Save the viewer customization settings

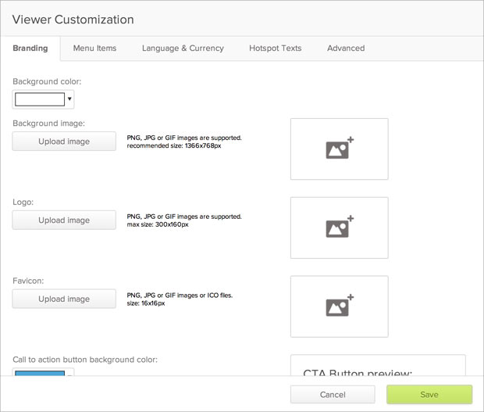(429, 395)
